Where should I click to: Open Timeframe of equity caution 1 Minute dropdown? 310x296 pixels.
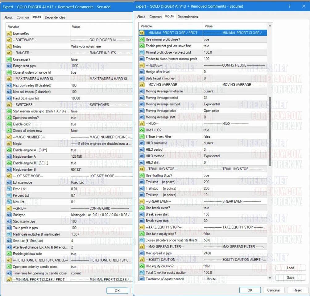pyautogui.click(x=235, y=279)
